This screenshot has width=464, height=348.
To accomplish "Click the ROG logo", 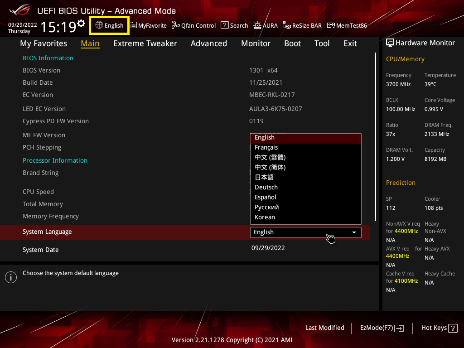I will point(19,10).
